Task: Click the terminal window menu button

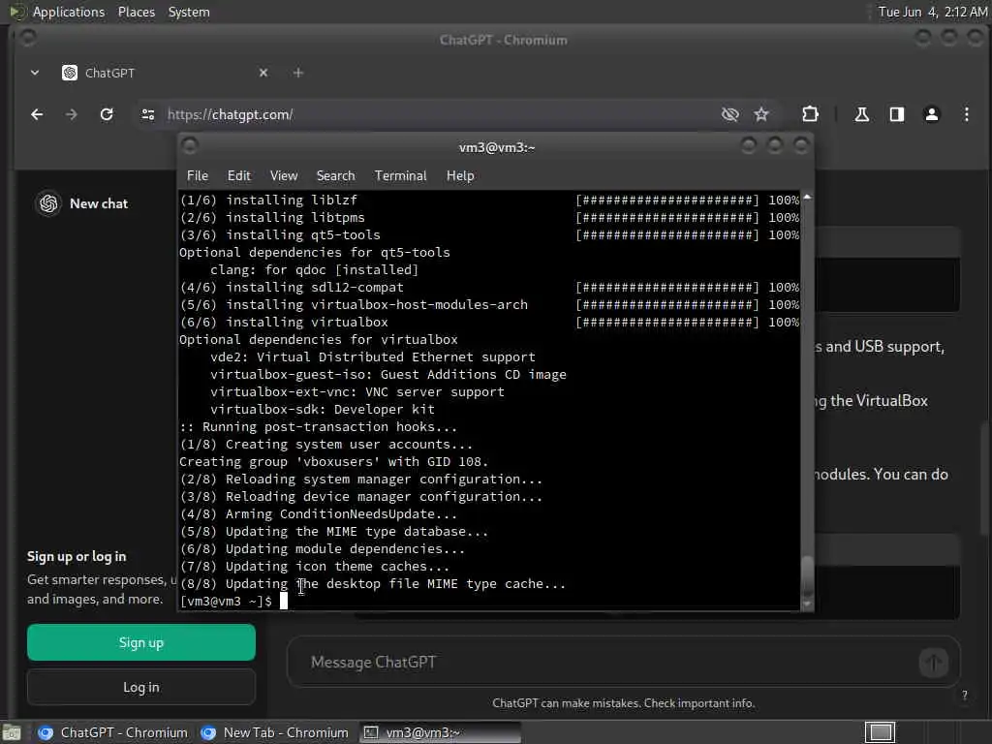Action: pyautogui.click(x=190, y=146)
